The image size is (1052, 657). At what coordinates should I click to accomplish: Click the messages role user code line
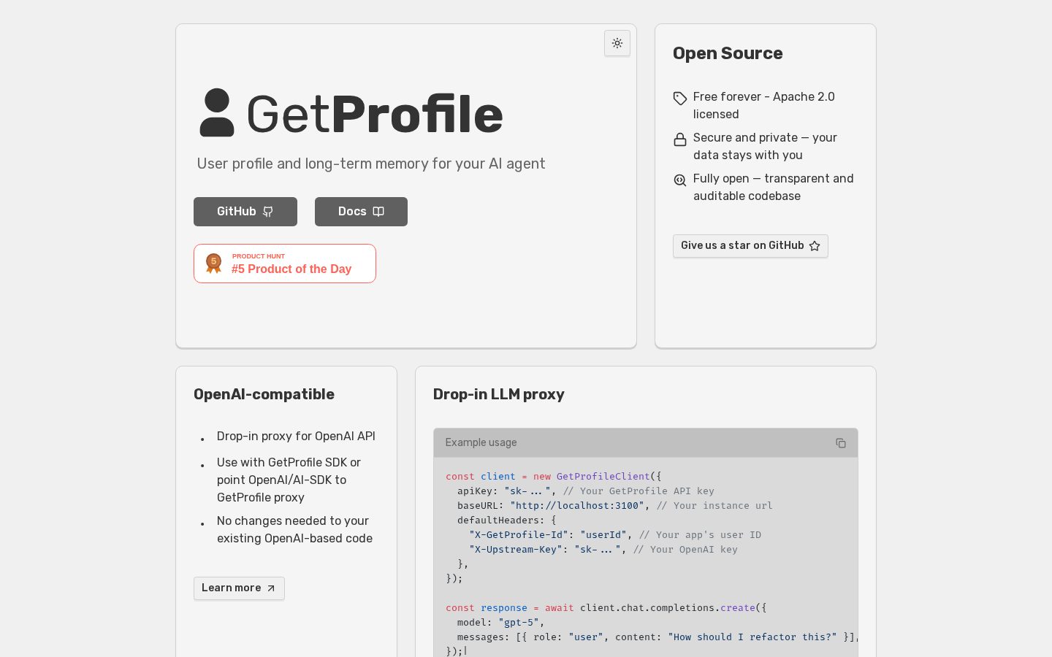coord(657,637)
